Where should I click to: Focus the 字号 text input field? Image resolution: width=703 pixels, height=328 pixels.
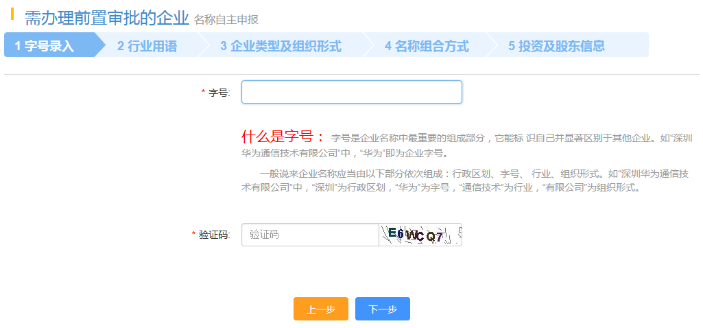(x=351, y=92)
